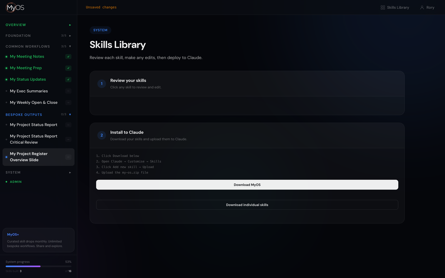Open My Meeting Prep workflow
The width and height of the screenshot is (445, 278).
[26, 68]
